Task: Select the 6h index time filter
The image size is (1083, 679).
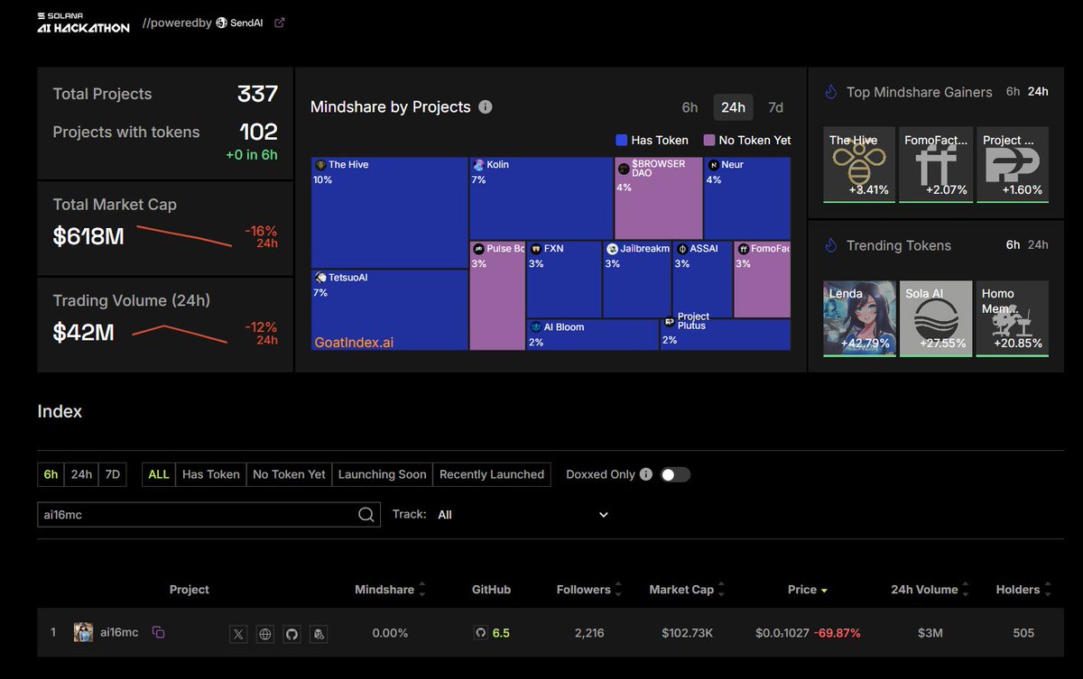Action: [51, 474]
